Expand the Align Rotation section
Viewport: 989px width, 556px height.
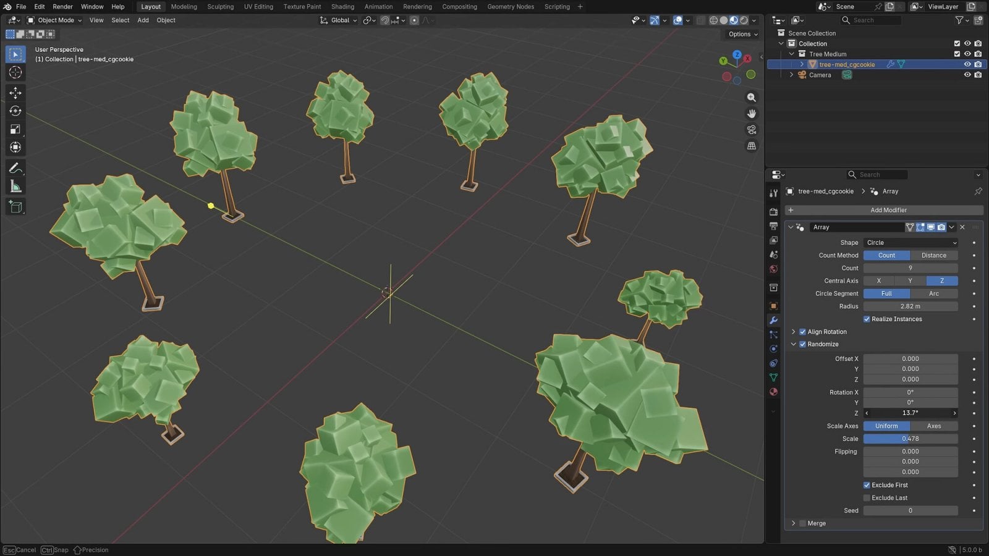[794, 332]
